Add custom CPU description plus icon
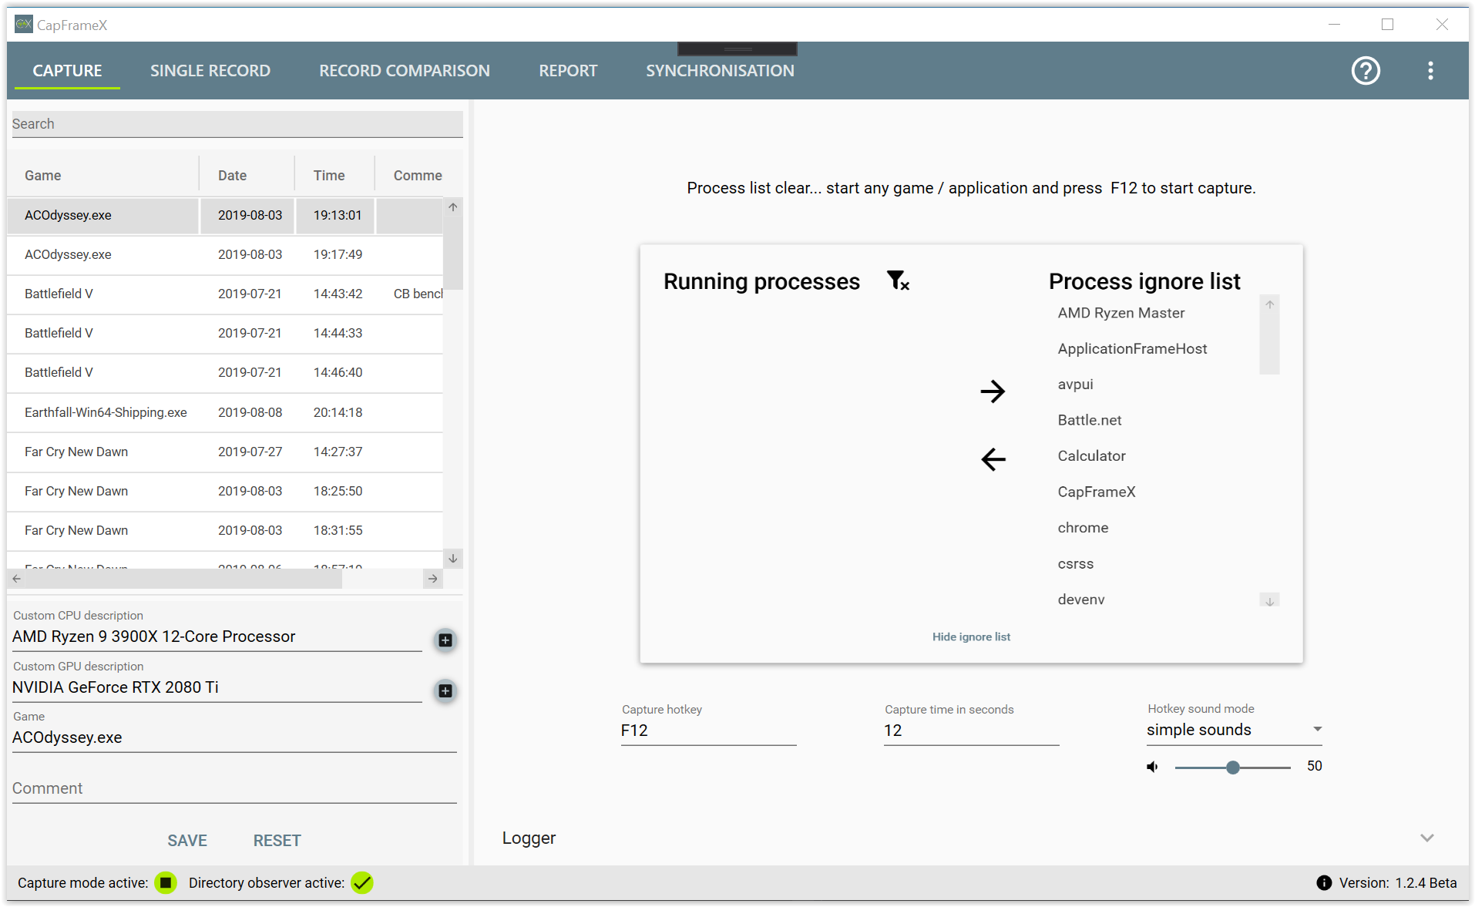Viewport: 1475px width, 907px height. click(445, 640)
